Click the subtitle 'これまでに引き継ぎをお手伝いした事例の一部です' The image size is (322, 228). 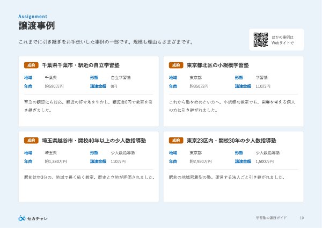[x=75, y=42]
